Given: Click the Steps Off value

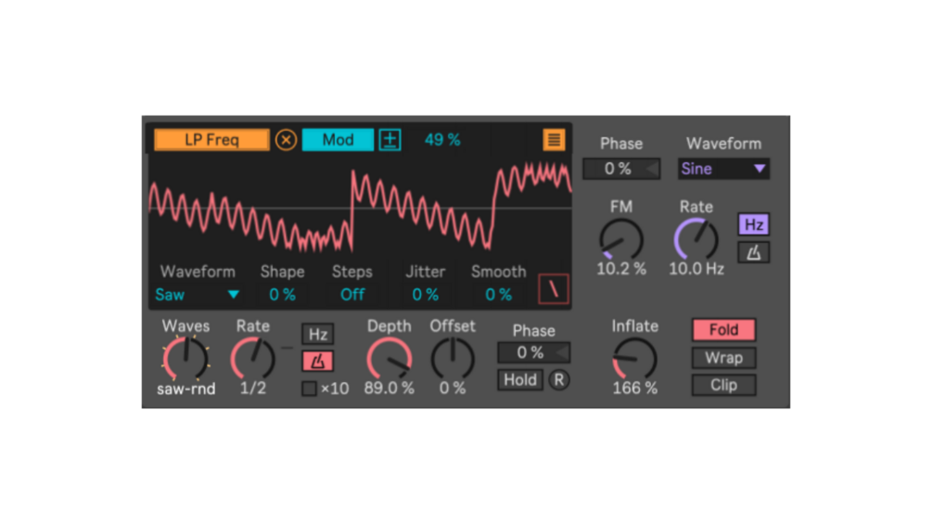Looking at the screenshot, I should [x=352, y=294].
